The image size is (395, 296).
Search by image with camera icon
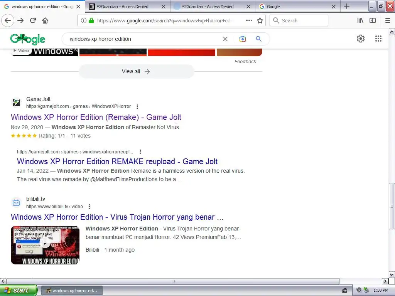243,39
